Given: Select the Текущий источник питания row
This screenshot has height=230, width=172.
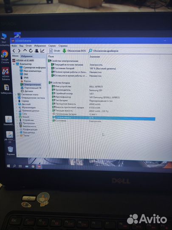Looking at the screenshot, I should pyautogui.click(x=77, y=65).
